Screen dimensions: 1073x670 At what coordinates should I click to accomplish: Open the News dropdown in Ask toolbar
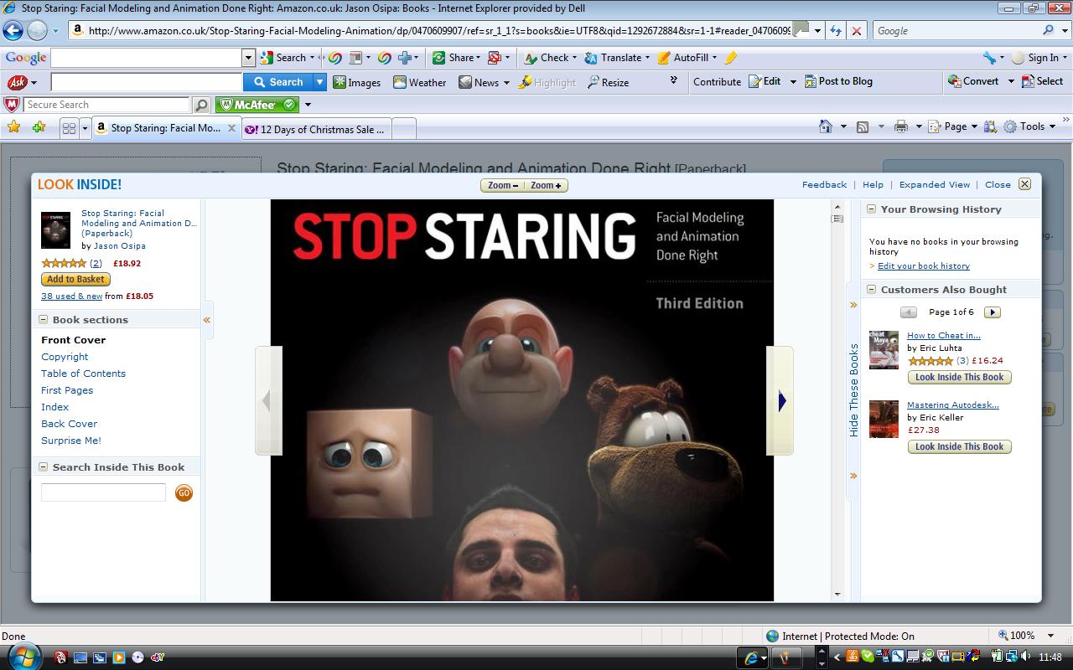(506, 82)
